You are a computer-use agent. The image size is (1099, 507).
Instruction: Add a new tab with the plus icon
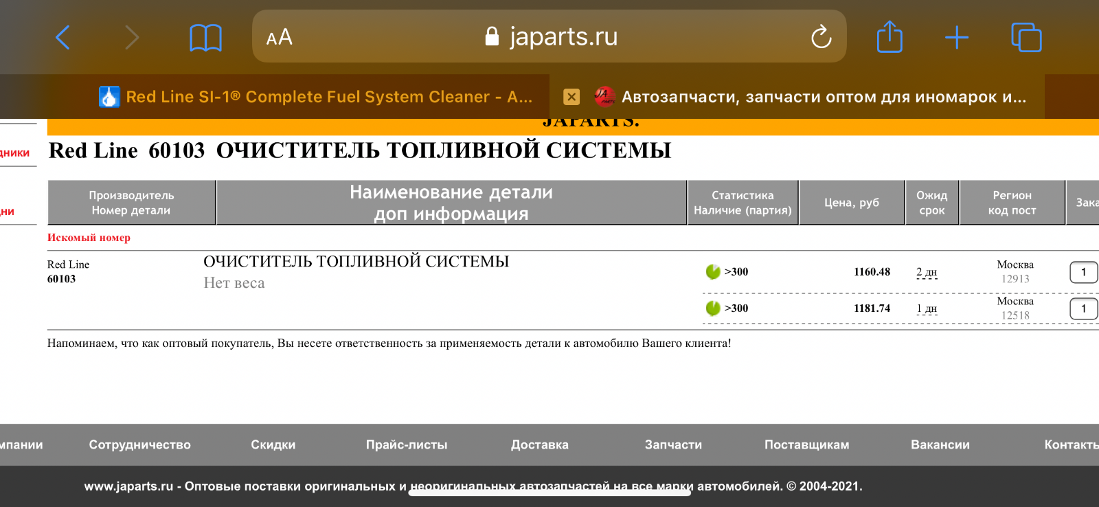tap(957, 37)
